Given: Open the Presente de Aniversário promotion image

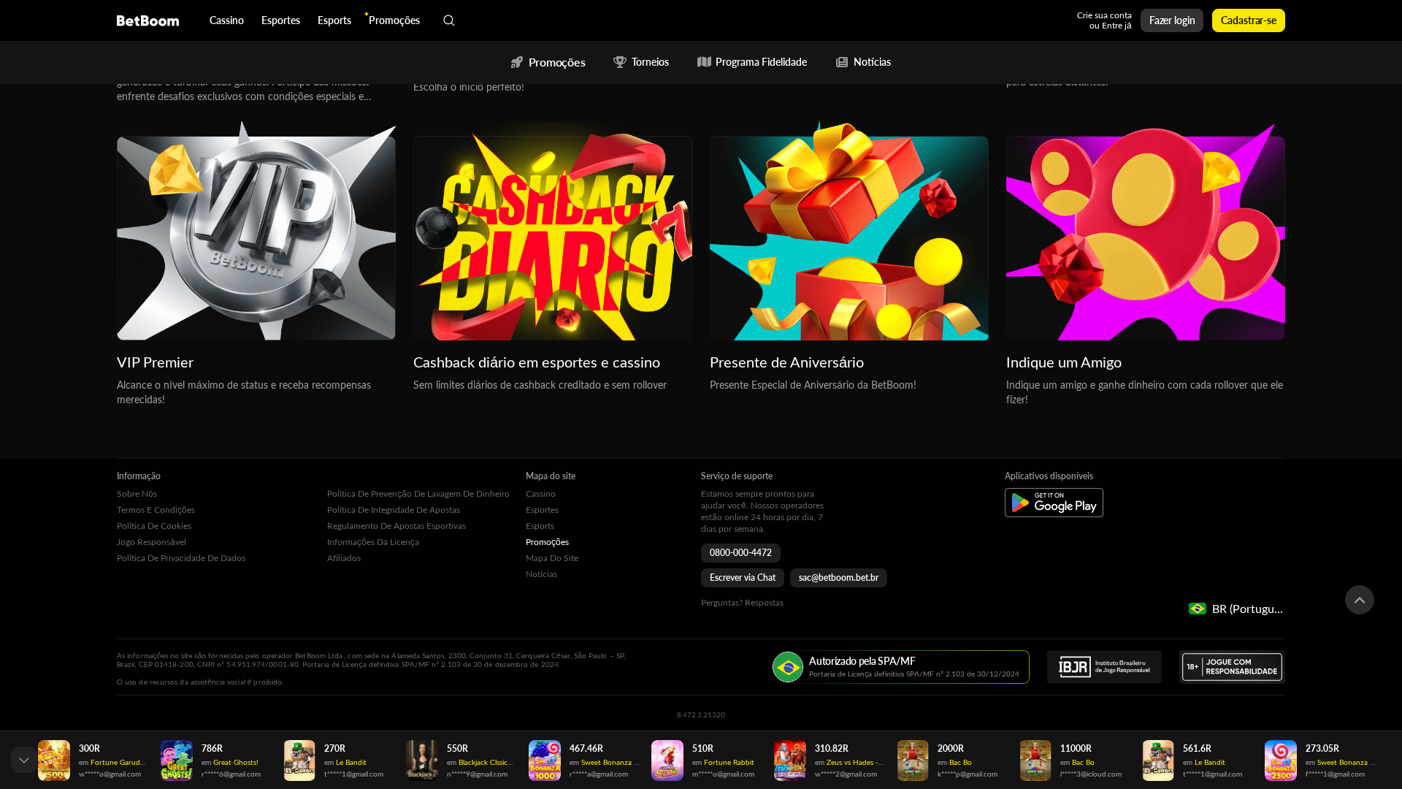Looking at the screenshot, I should [x=849, y=231].
